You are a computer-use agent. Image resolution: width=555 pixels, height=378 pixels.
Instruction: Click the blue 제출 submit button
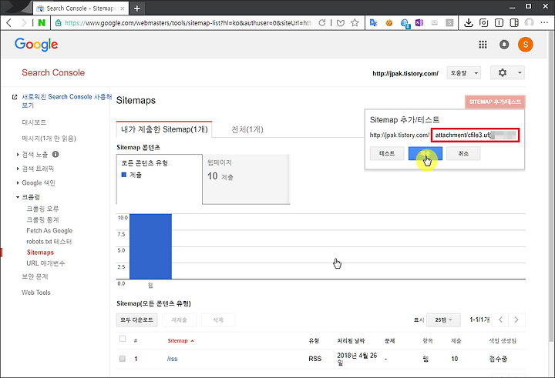click(x=425, y=153)
